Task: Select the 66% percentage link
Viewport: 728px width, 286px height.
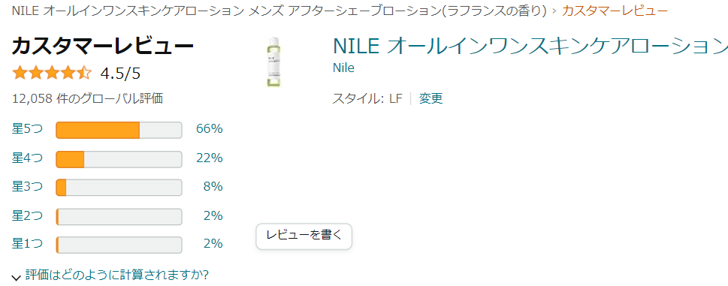Action: click(x=210, y=129)
